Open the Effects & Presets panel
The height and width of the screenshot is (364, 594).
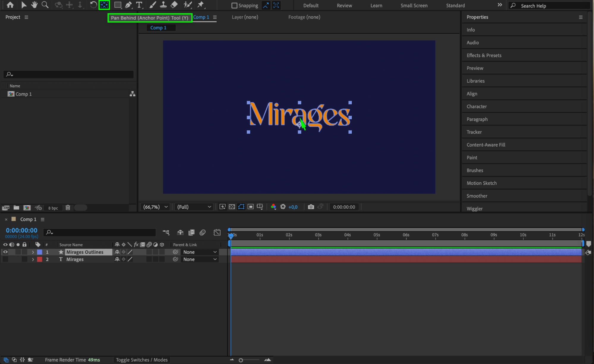click(x=484, y=55)
